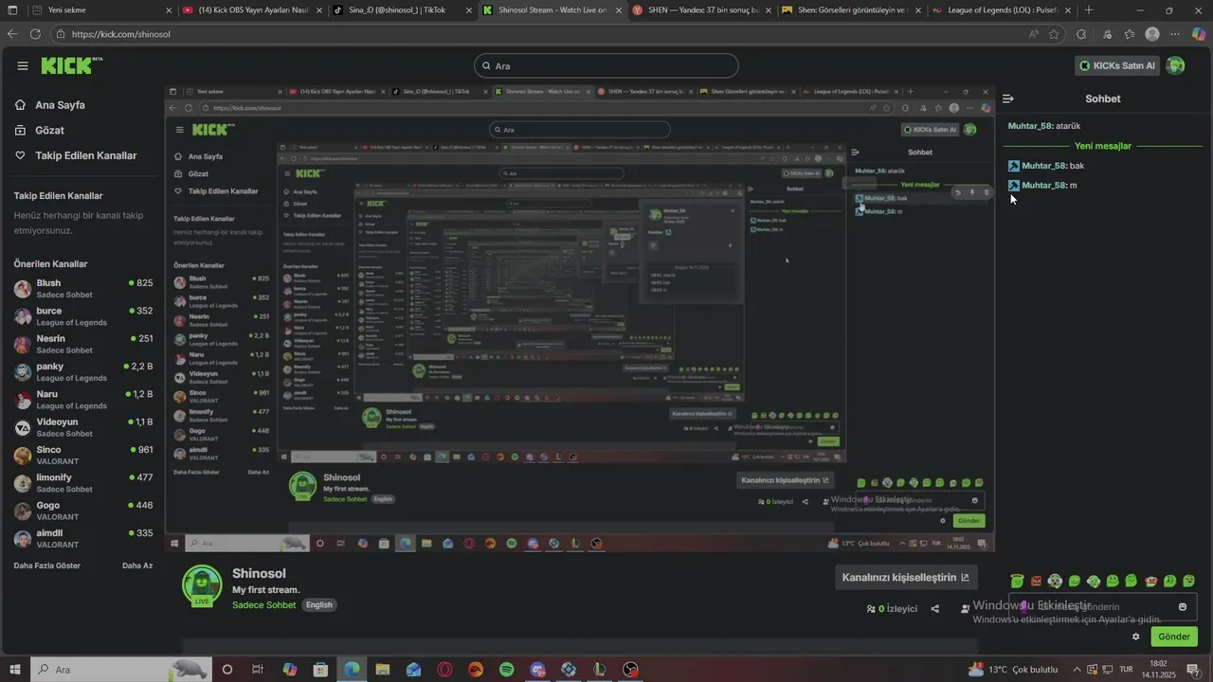Click the Kick search box Ara
The height and width of the screenshot is (682, 1213).
pyautogui.click(x=606, y=65)
